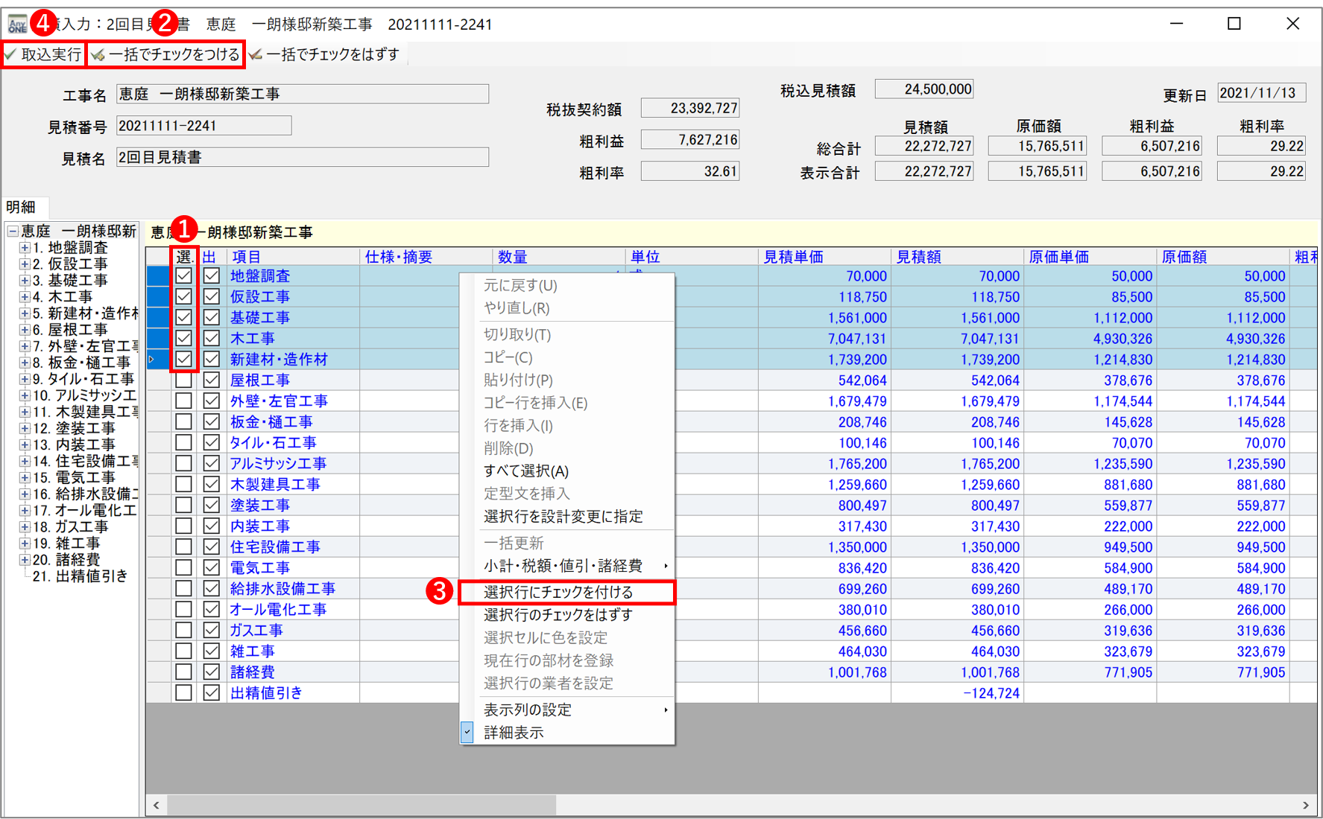Click the horizontal scrollbar right arrow
The width and height of the screenshot is (1323, 819).
[1305, 805]
